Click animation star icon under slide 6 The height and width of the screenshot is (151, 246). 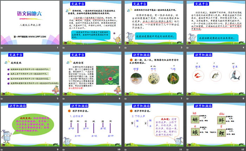coord(64,98)
